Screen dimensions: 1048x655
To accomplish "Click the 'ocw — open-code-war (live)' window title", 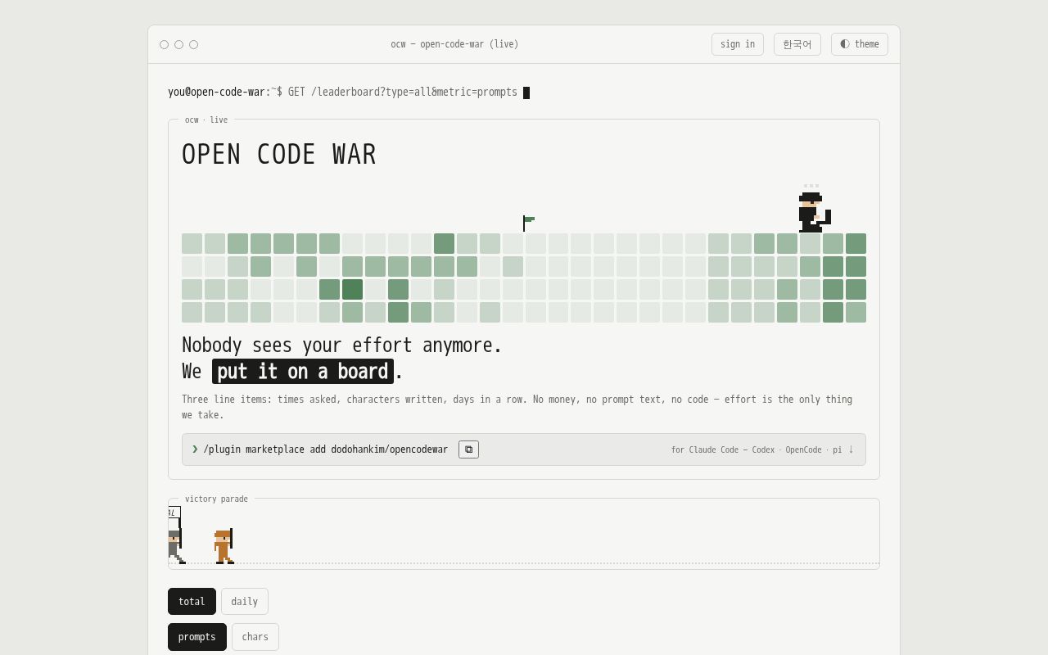I will coord(454,44).
